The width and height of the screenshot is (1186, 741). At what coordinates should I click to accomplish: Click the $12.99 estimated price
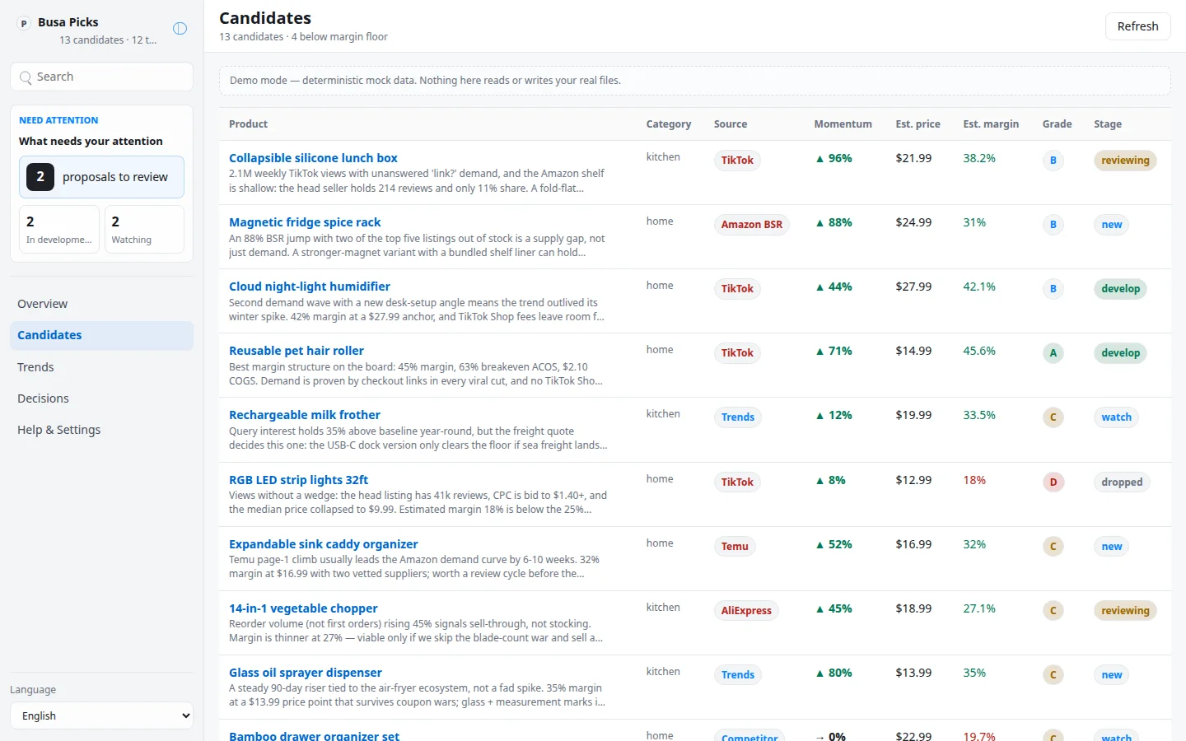pos(913,480)
